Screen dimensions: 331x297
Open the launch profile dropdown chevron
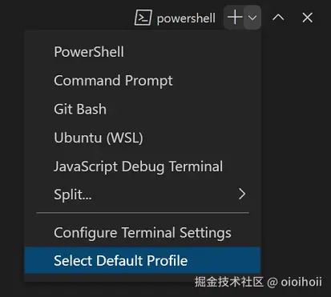(252, 18)
